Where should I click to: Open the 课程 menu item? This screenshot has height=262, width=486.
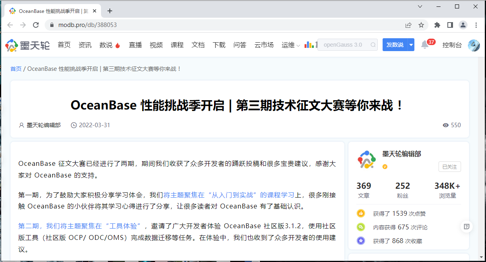(177, 45)
